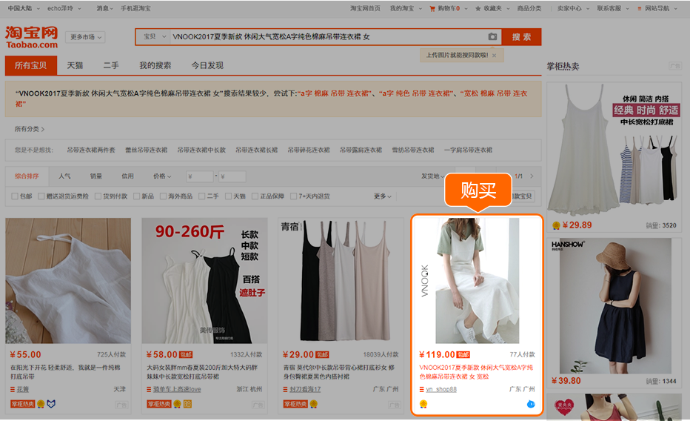
Task: Click the gold medal icon under vn_shop88
Action: (423, 404)
